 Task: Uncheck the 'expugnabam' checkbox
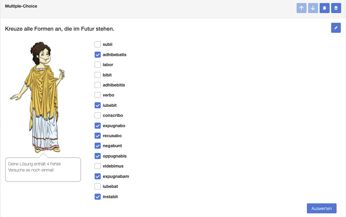(x=98, y=176)
